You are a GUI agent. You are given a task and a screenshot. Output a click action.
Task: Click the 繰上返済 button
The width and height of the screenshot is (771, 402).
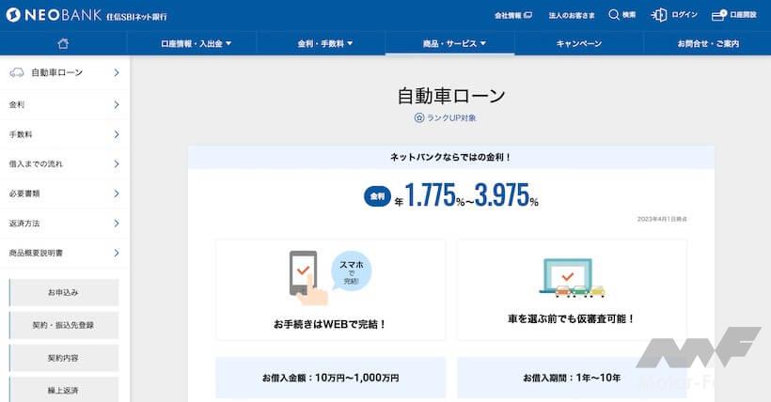tap(64, 390)
